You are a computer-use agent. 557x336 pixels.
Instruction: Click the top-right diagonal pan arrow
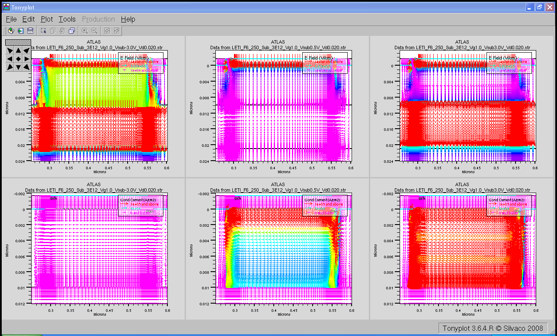click(26, 50)
